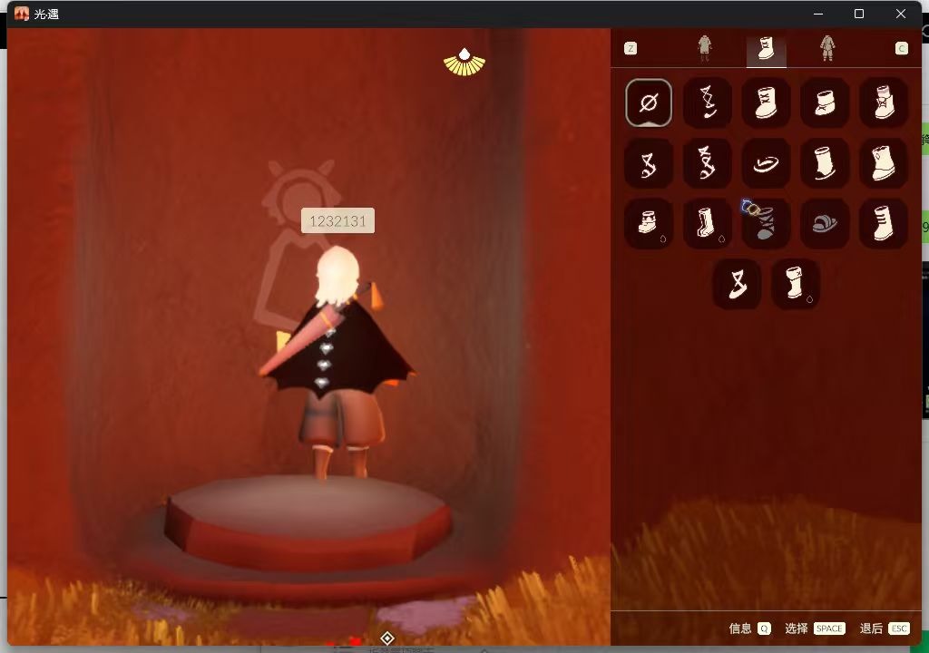Equip the boot with the striped cuff
Screen dimensions: 929x653
pyautogui.click(x=883, y=102)
